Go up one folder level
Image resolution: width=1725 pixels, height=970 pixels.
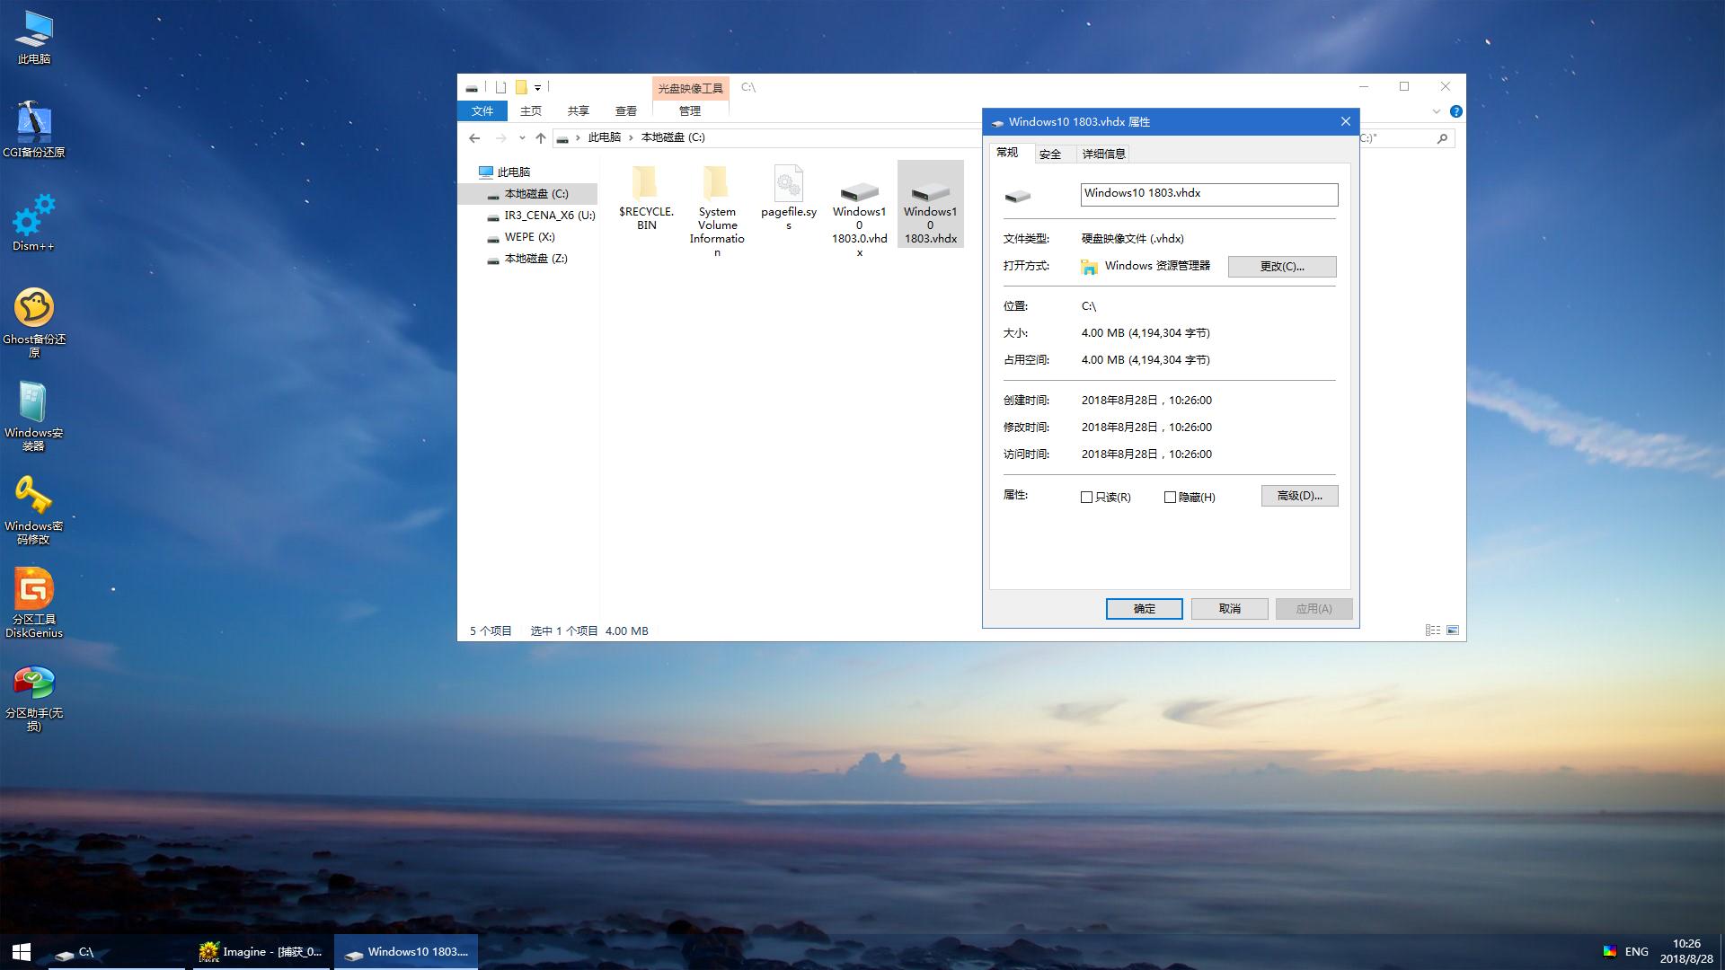pos(540,137)
